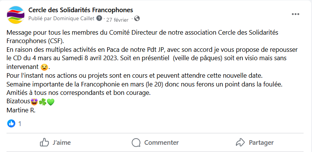Screen dimensions: 312x152
Task: Click the green heart emoji
Action: (x=50, y=102)
